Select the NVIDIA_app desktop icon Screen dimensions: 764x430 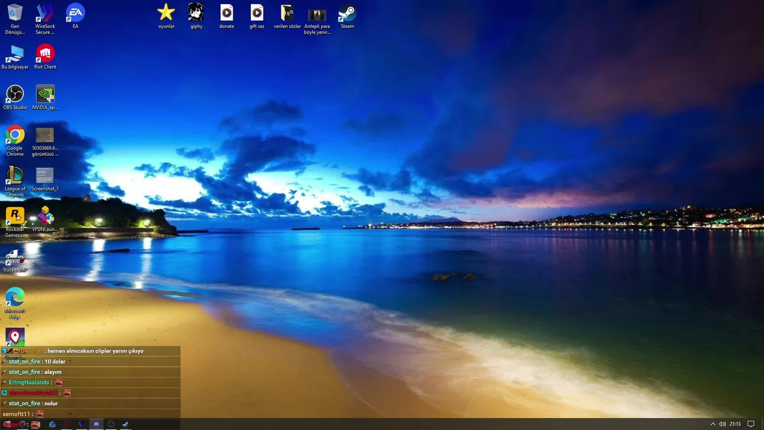45,98
